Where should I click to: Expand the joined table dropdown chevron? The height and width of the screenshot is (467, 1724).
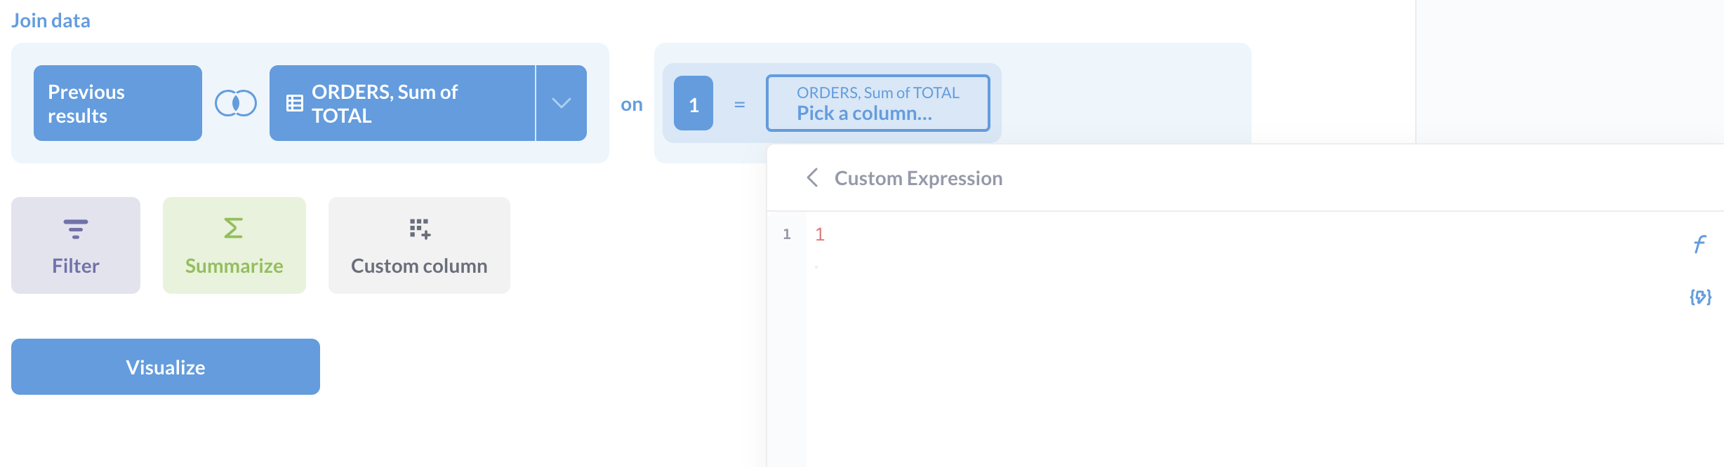click(x=561, y=103)
